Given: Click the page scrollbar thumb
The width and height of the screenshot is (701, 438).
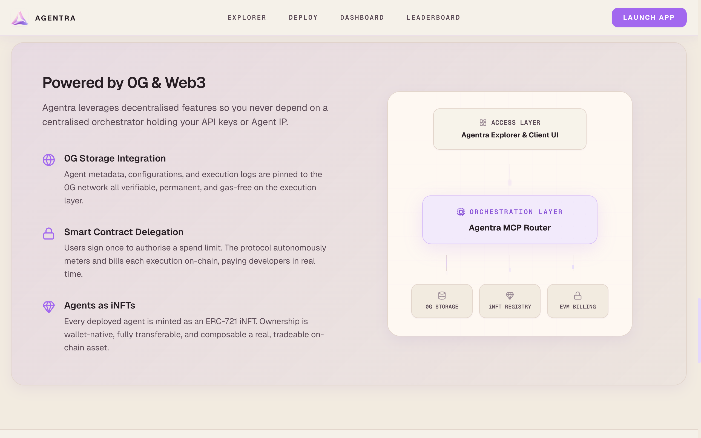Looking at the screenshot, I should [699, 330].
